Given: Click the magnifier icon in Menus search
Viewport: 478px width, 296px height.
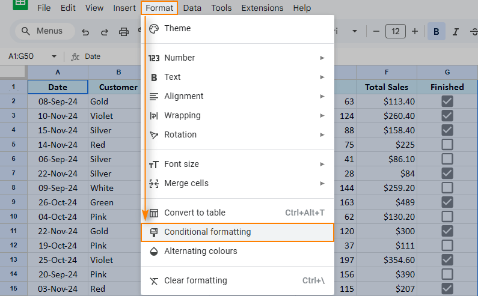Looking at the screenshot, I should click(26, 31).
